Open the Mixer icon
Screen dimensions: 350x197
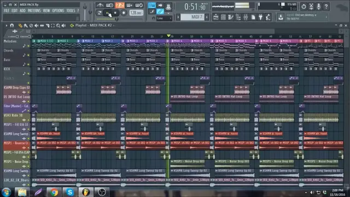point(246,17)
